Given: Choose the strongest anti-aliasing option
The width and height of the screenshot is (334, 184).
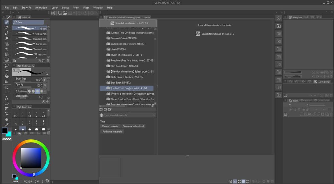Looking at the screenshot, I should point(41,91).
